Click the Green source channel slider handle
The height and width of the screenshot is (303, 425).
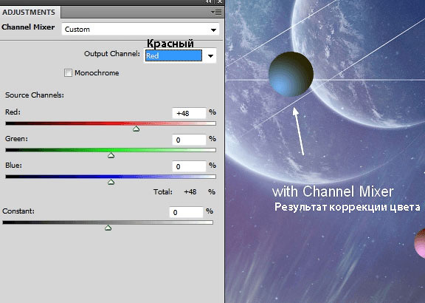111,155
